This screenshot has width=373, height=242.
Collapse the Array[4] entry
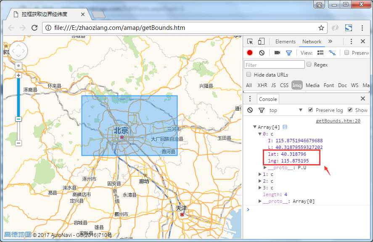(255, 127)
